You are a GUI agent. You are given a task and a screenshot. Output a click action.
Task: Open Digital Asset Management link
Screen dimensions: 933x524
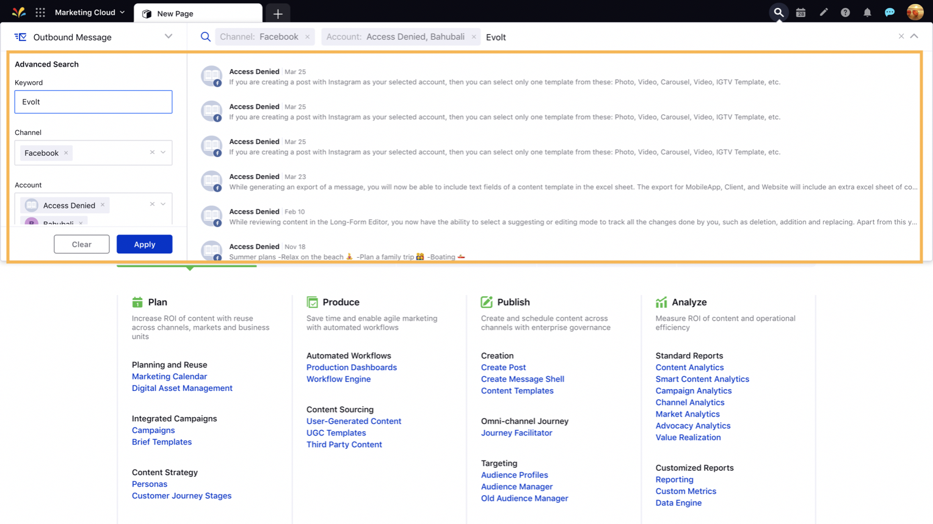coord(182,388)
